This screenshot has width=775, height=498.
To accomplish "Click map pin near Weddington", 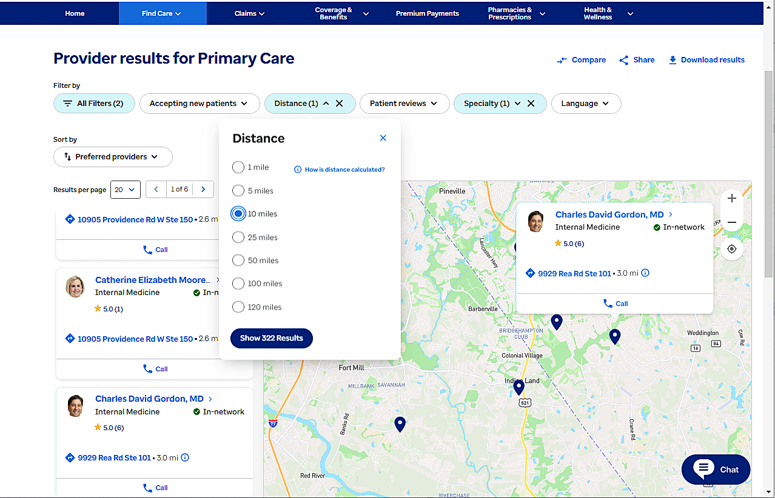I will 614,337.
